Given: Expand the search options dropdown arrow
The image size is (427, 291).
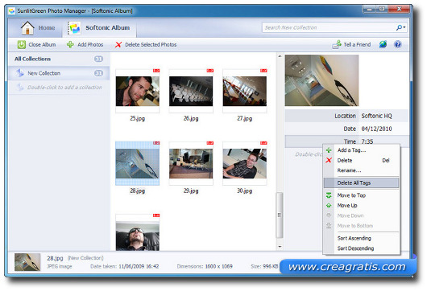Looking at the screenshot, I should 404,27.
